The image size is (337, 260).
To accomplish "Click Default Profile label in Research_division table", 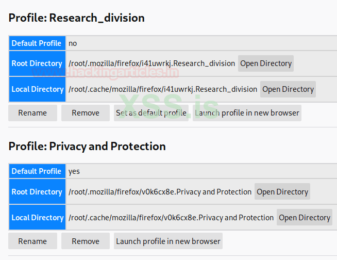I will [x=37, y=43].
